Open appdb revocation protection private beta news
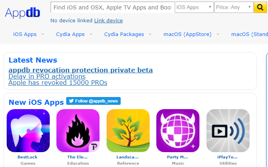The image size is (268, 167). pos(80,70)
